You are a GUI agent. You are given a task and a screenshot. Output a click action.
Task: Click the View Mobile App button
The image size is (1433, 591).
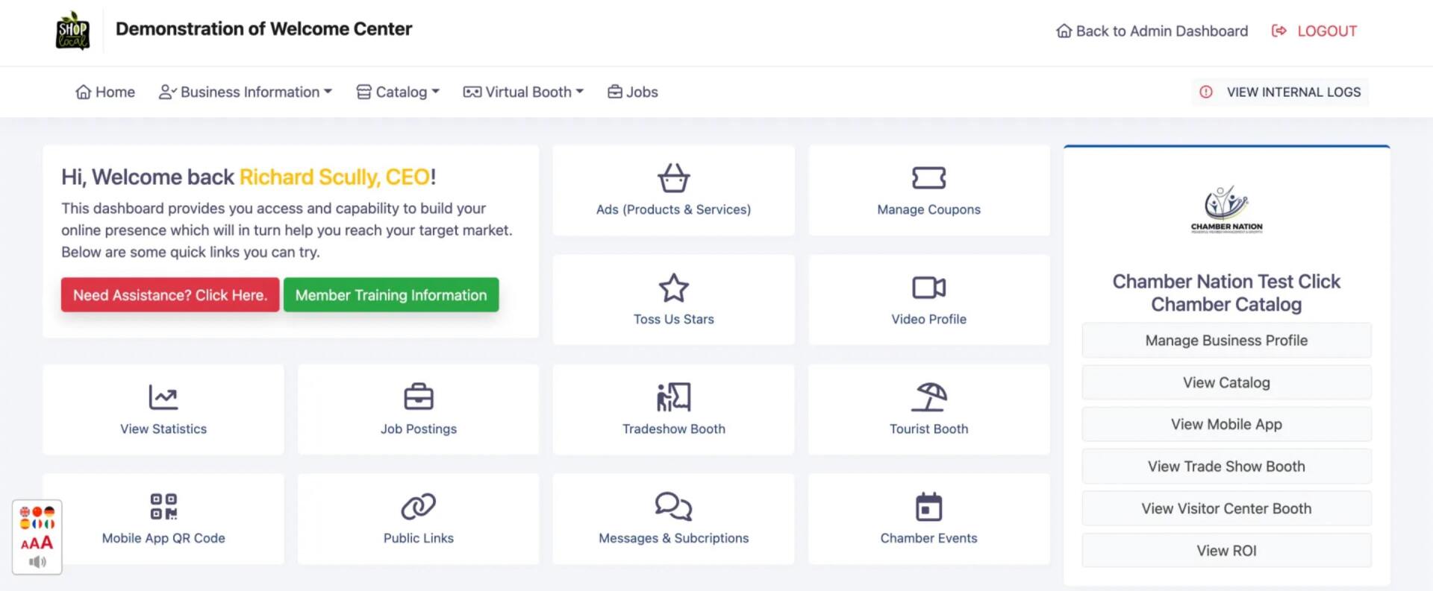pos(1226,424)
